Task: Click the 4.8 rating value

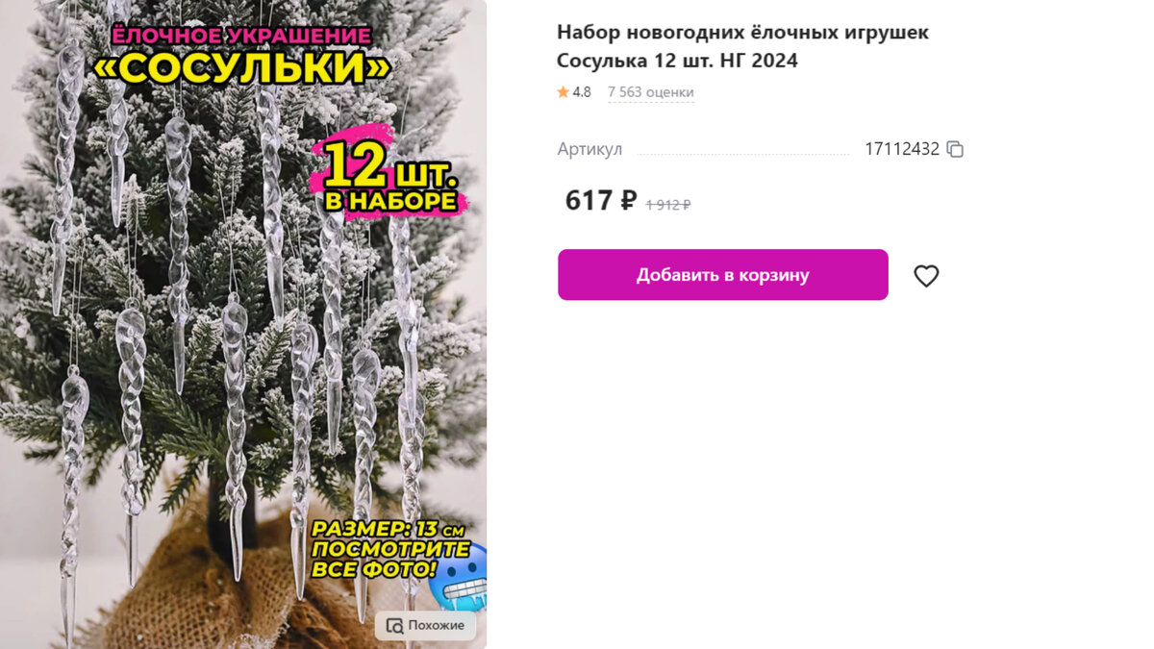Action: tap(582, 92)
